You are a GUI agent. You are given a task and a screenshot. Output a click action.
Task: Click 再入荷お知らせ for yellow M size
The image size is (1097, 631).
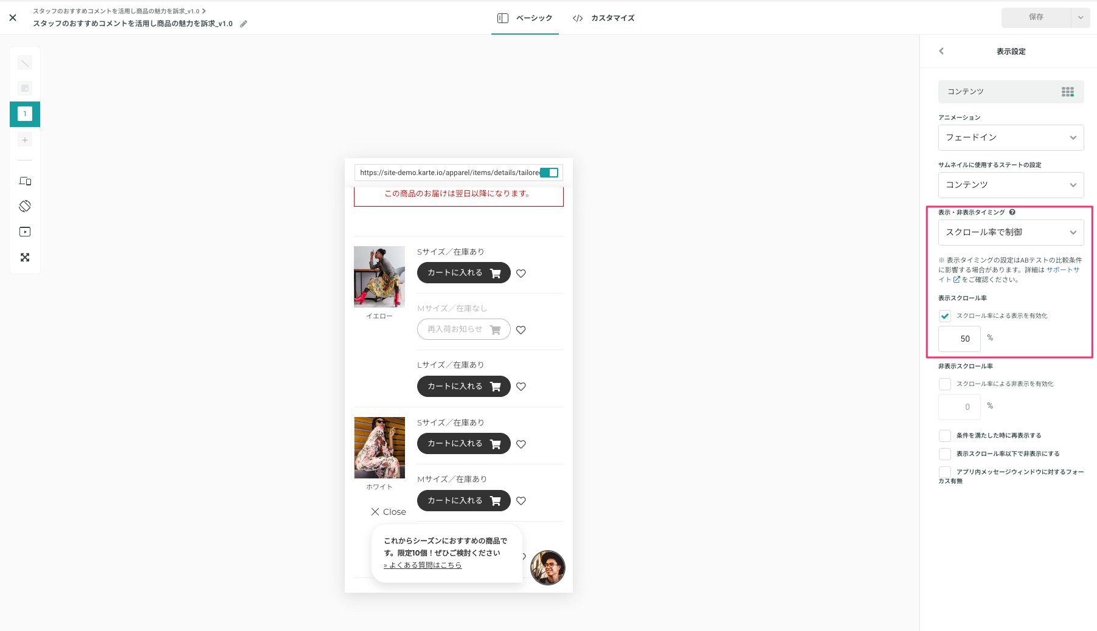click(x=463, y=329)
